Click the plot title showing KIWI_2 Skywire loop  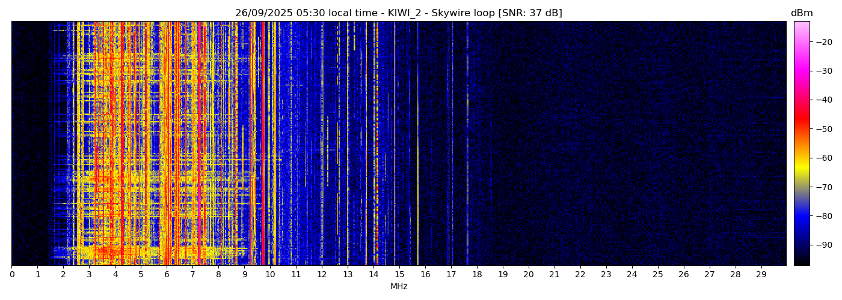tap(398, 13)
